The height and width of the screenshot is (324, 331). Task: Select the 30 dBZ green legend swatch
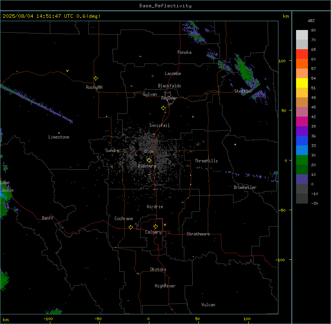click(302, 160)
